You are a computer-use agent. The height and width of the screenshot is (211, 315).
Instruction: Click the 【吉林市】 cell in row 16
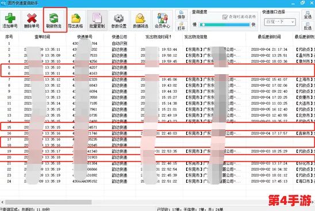click(305, 133)
